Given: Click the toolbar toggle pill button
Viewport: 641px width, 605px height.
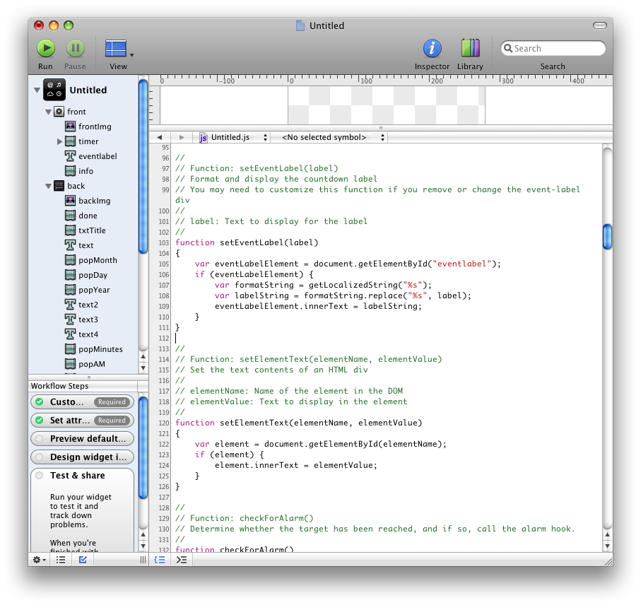Looking at the screenshot, I should pyautogui.click(x=600, y=25).
